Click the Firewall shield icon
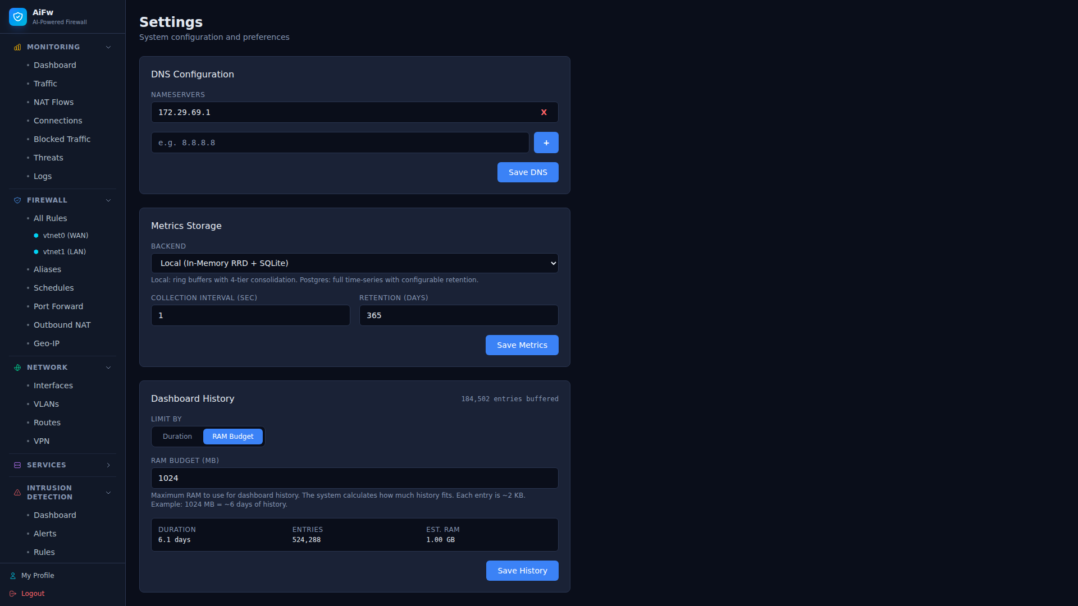The image size is (1078, 606). pos(17,200)
